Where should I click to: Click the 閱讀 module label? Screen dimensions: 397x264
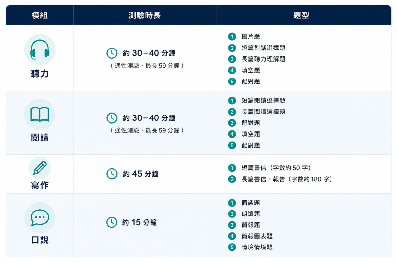pyautogui.click(x=40, y=138)
